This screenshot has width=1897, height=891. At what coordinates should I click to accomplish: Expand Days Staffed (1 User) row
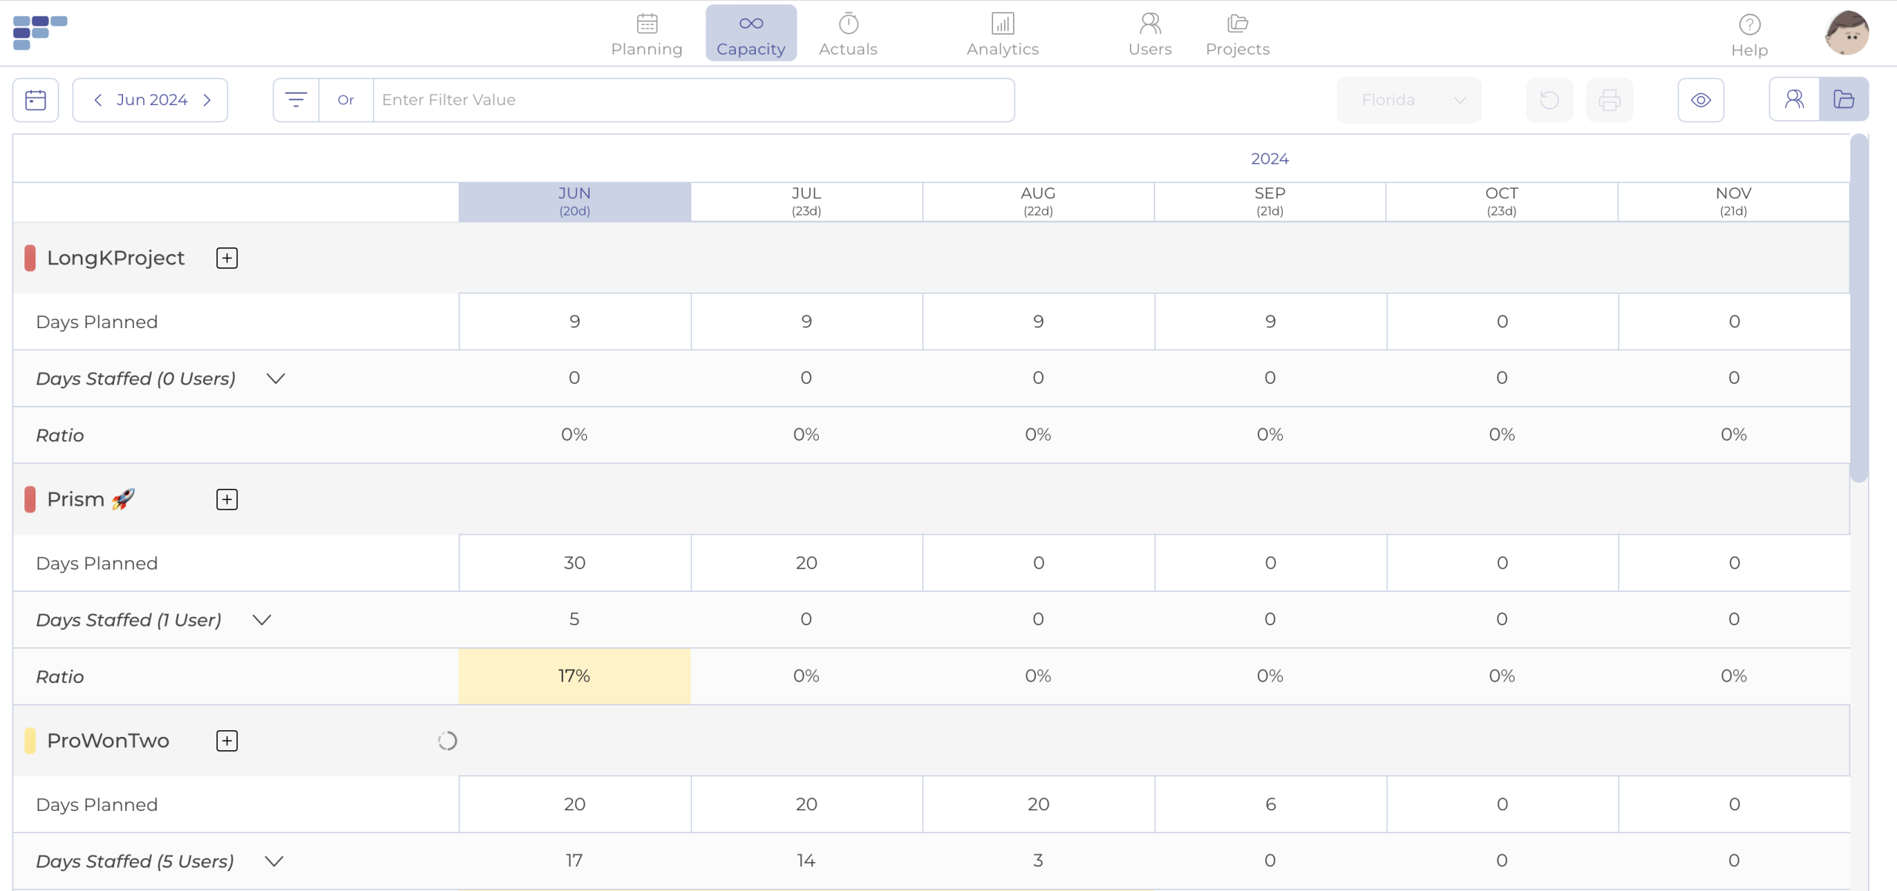(x=262, y=620)
